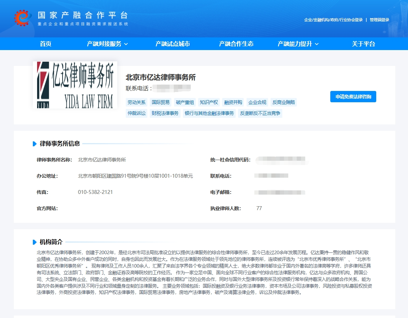The width and height of the screenshot is (408, 318).
Task: Expand the 产融能力提升 dropdown chevron
Action: pos(317,44)
